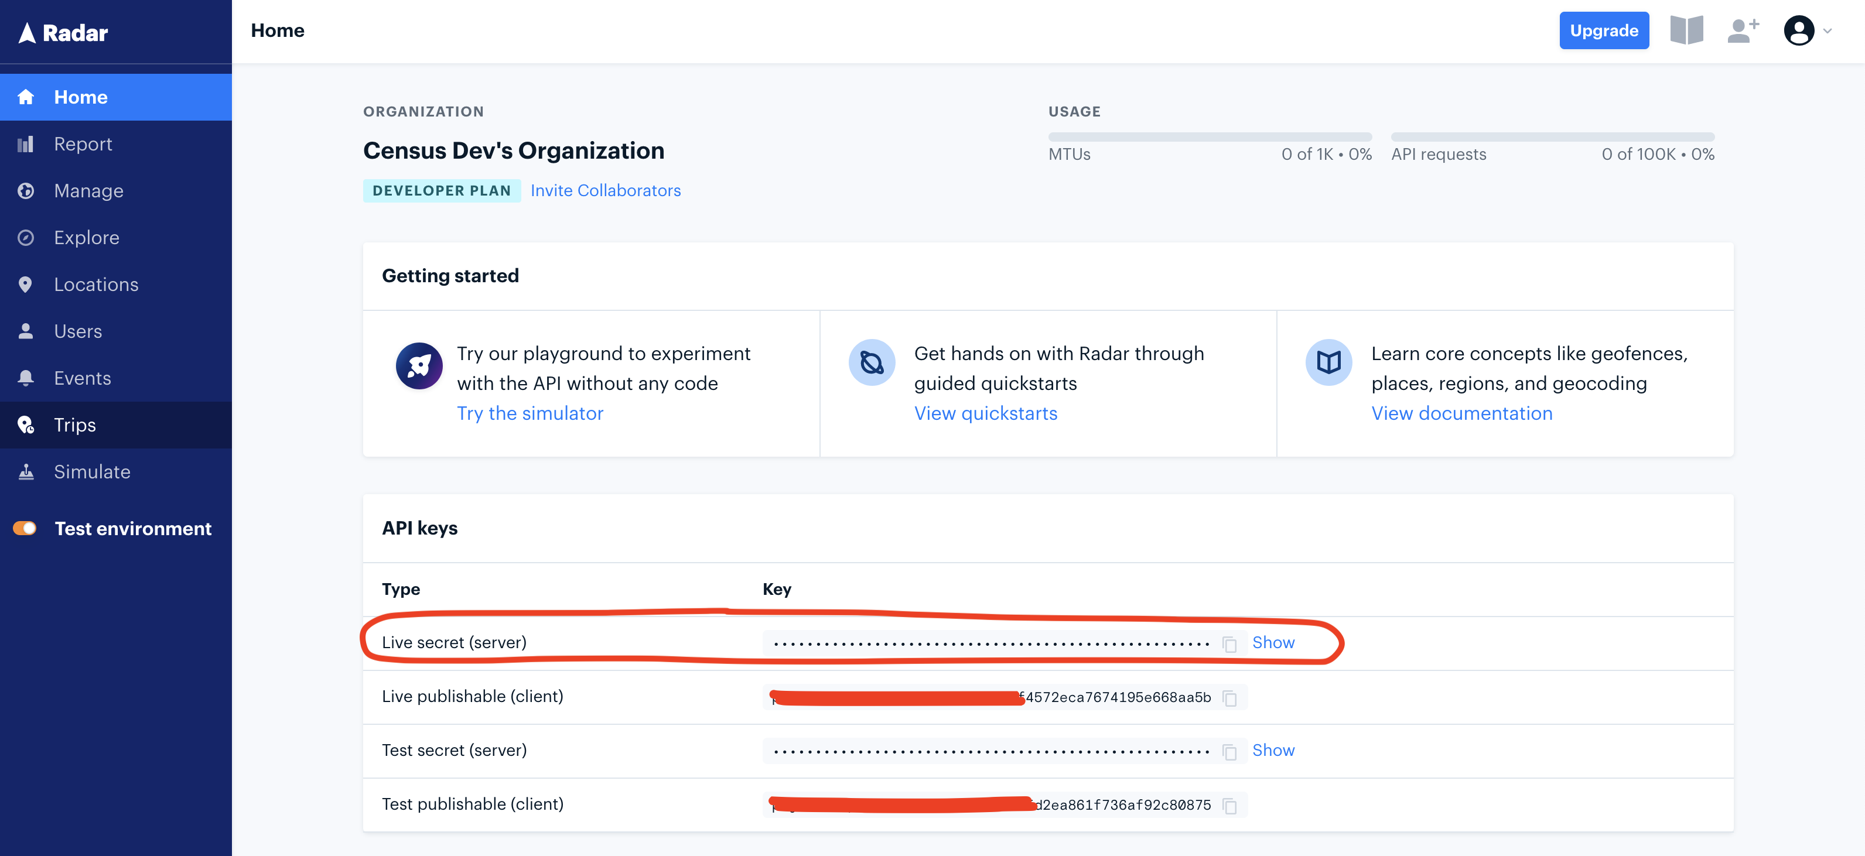This screenshot has width=1865, height=856.
Task: Open the documentation book icon in header
Action: pyautogui.click(x=1686, y=30)
